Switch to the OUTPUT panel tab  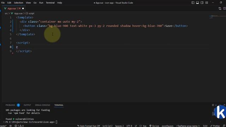tap(27, 105)
